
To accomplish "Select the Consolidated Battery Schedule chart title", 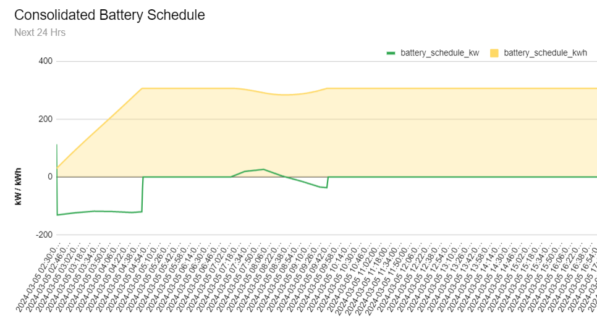I will [109, 15].
